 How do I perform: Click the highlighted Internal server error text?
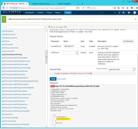point(63,119)
